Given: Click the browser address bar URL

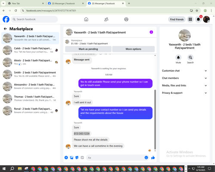Looking at the screenshot, I should [51, 11].
